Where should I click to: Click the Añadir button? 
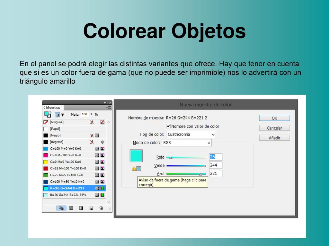tap(274, 138)
